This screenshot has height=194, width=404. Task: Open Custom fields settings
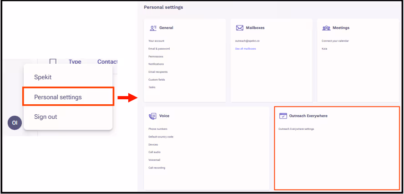(157, 80)
